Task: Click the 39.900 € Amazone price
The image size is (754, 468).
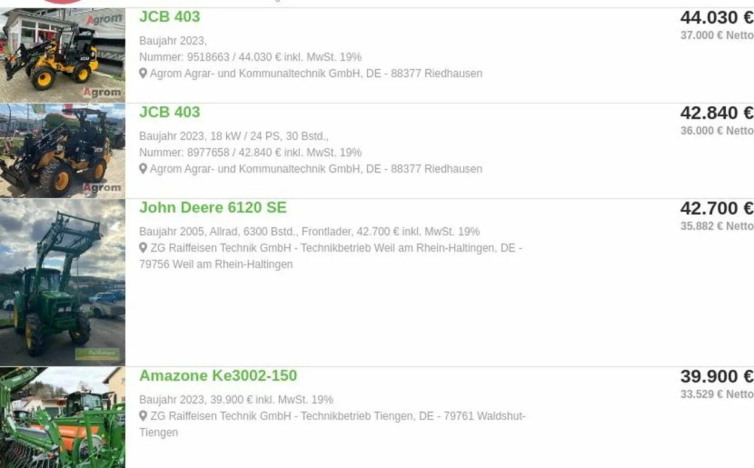Action: pyautogui.click(x=716, y=376)
